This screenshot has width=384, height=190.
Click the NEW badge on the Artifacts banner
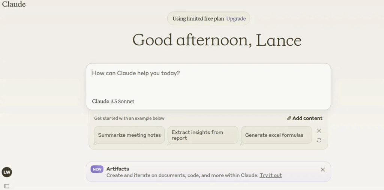pyautogui.click(x=97, y=169)
